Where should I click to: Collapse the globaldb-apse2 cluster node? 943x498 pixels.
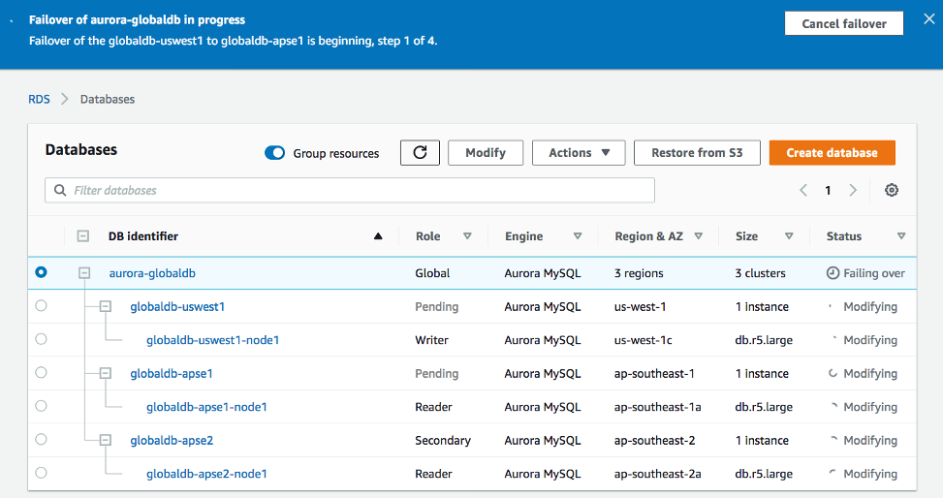[106, 440]
